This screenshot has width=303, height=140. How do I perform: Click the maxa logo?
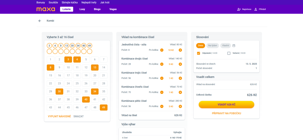pos(46,9)
